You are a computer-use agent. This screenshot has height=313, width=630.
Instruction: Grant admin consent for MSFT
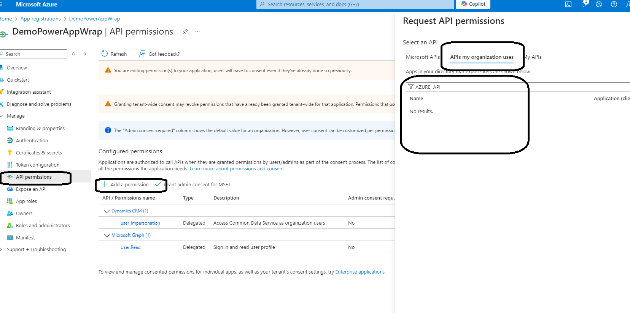tap(192, 184)
